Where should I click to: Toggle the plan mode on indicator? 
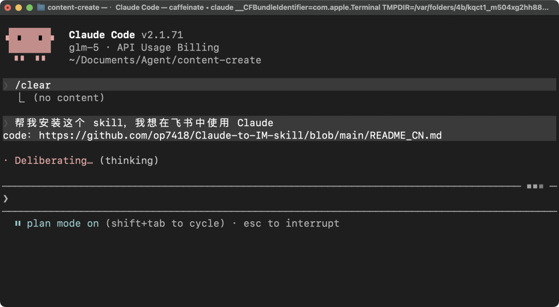[63, 223]
